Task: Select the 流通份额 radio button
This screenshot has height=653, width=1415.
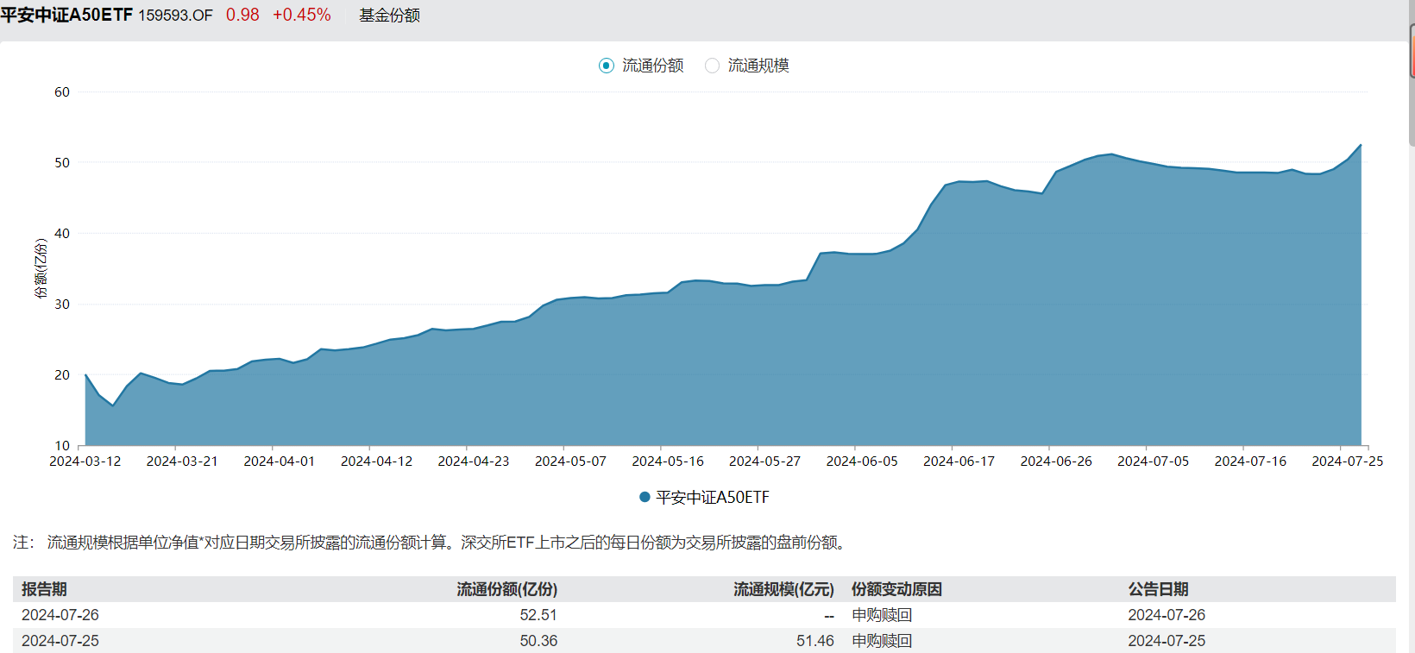Action: pos(607,66)
